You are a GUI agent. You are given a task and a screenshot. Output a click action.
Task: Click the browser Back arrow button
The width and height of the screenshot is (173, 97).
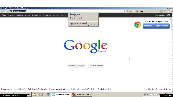pos(2,11)
